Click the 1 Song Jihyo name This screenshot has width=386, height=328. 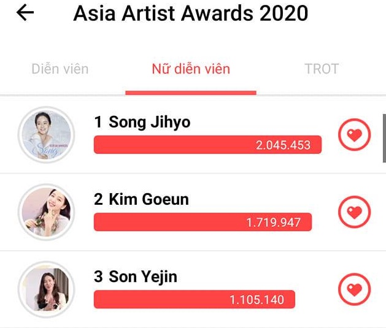point(142,122)
